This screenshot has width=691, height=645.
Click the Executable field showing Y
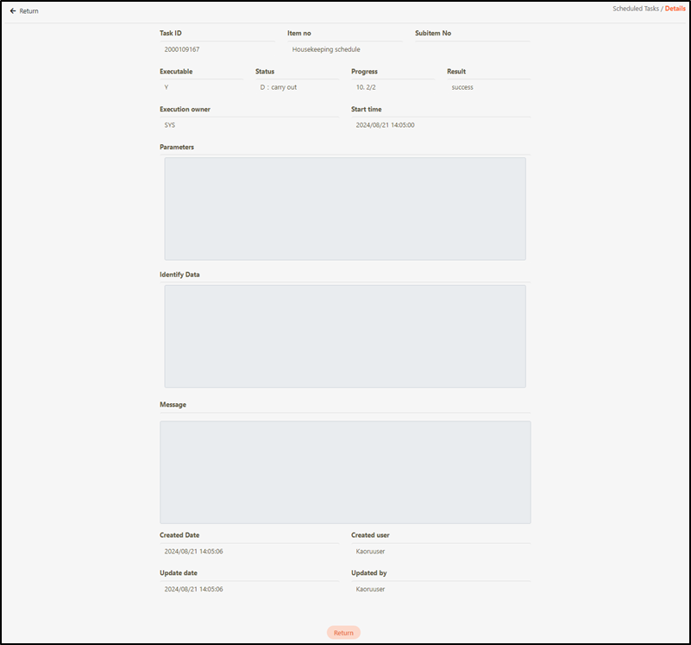(x=202, y=87)
